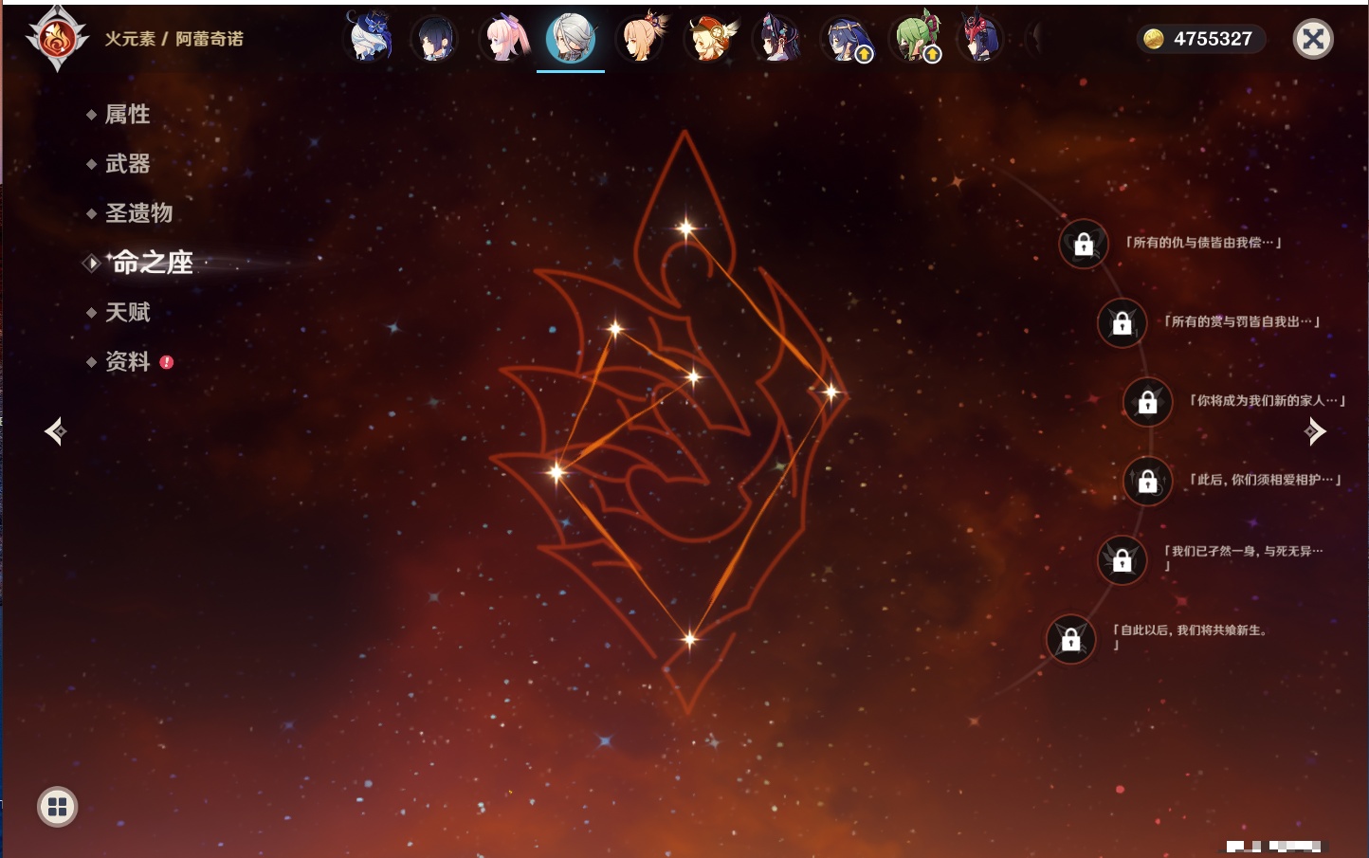The image size is (1369, 858).
Task: Select the dark-haired character avatar next to Furina
Action: 434,39
